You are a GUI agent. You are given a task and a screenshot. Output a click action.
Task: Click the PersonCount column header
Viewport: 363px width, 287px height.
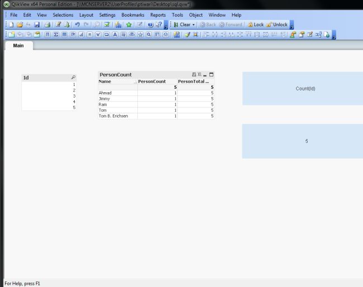[157, 82]
